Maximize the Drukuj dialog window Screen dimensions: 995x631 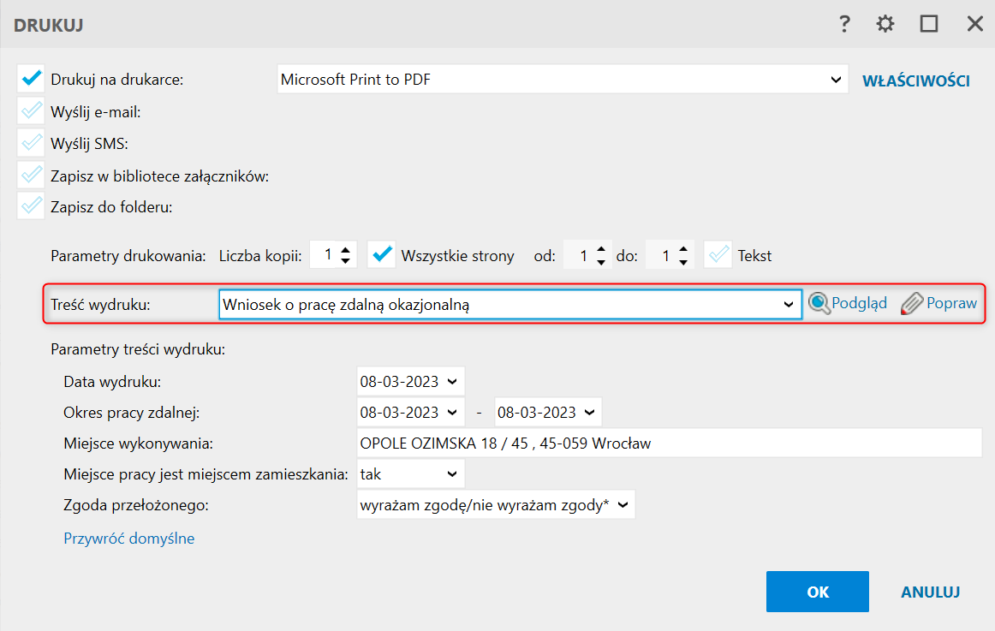[929, 24]
